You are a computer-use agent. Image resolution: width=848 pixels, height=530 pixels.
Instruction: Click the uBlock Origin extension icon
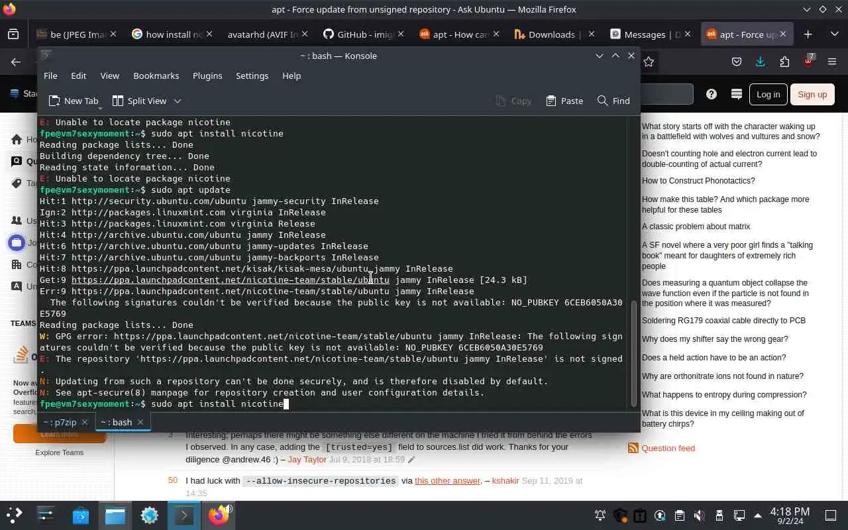[808, 62]
